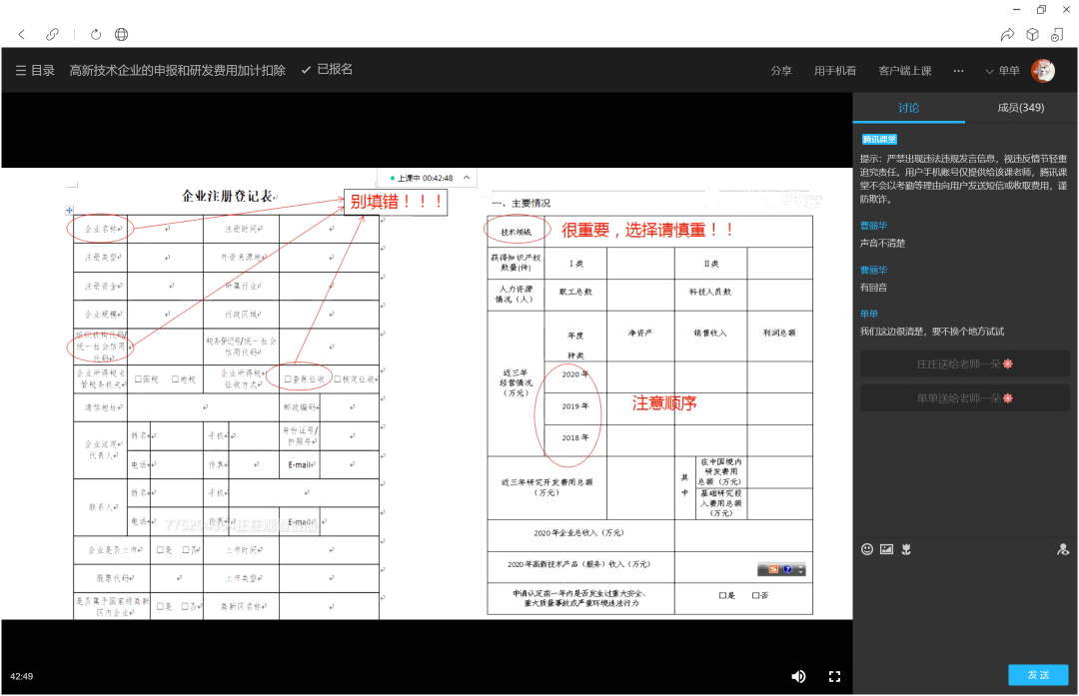1079x696 pixels.
Task: Click the message 声音不清楚
Action: 883,244
